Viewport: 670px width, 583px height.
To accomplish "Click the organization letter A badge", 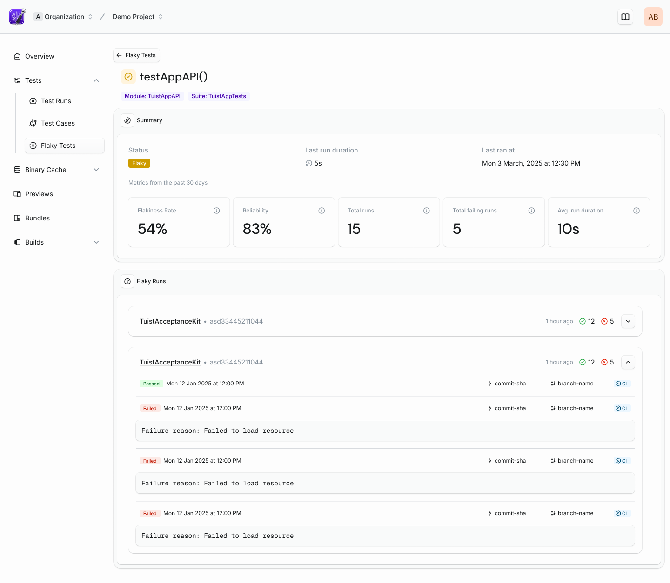I will [38, 17].
